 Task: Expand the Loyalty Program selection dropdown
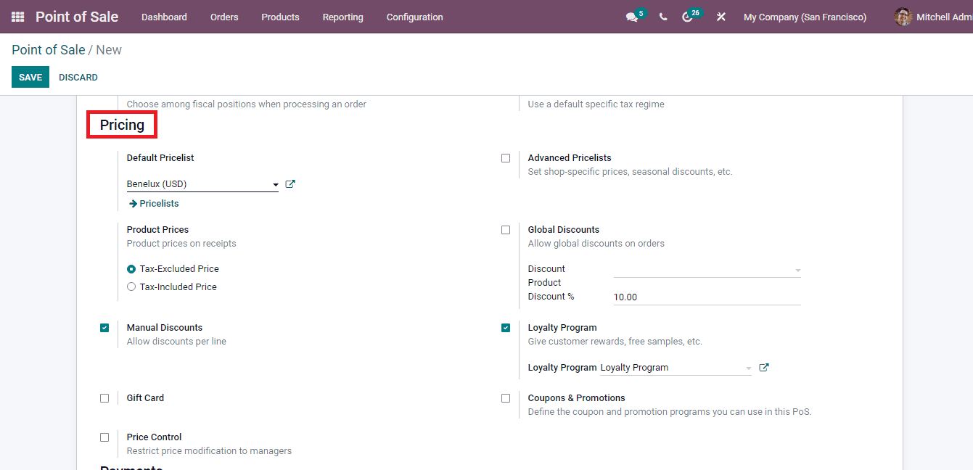point(747,367)
